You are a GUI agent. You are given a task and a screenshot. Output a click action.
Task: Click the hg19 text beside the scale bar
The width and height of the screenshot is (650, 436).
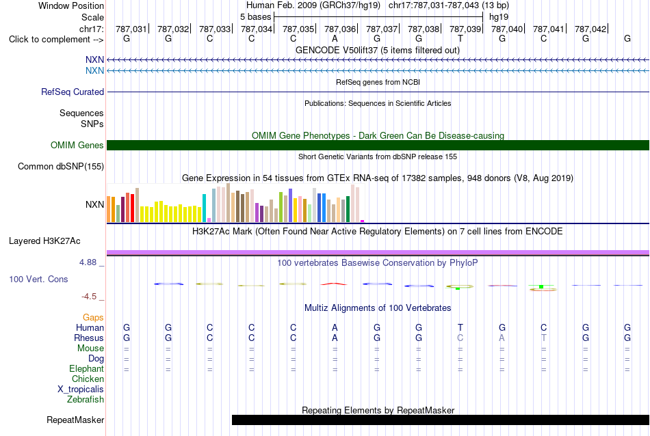pyautogui.click(x=499, y=17)
